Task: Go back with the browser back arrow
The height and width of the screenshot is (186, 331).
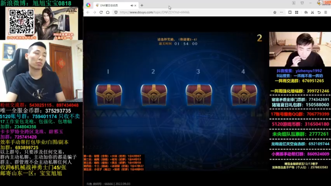Action: click(88, 12)
